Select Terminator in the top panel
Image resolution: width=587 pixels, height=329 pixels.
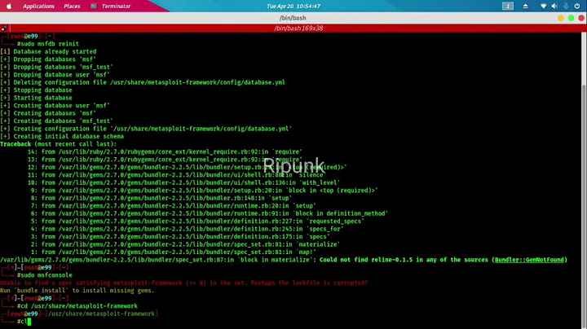tap(116, 6)
